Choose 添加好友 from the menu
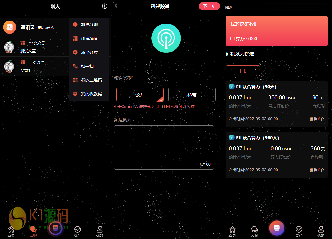This screenshot has height=239, width=332. [x=89, y=52]
